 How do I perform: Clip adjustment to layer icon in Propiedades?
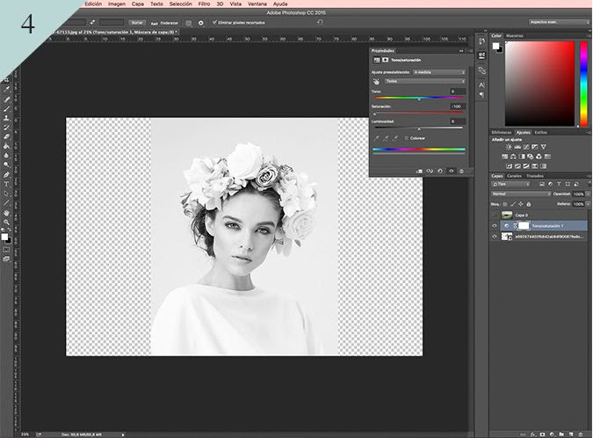tap(419, 172)
